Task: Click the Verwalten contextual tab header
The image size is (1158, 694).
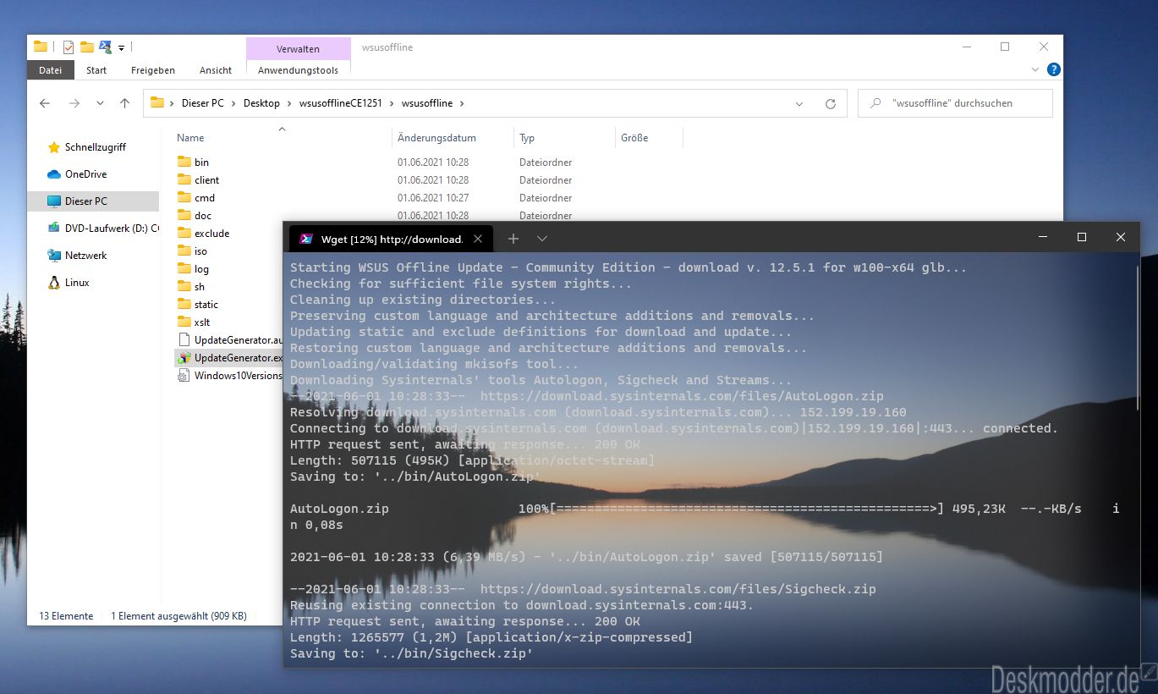Action: [x=298, y=49]
